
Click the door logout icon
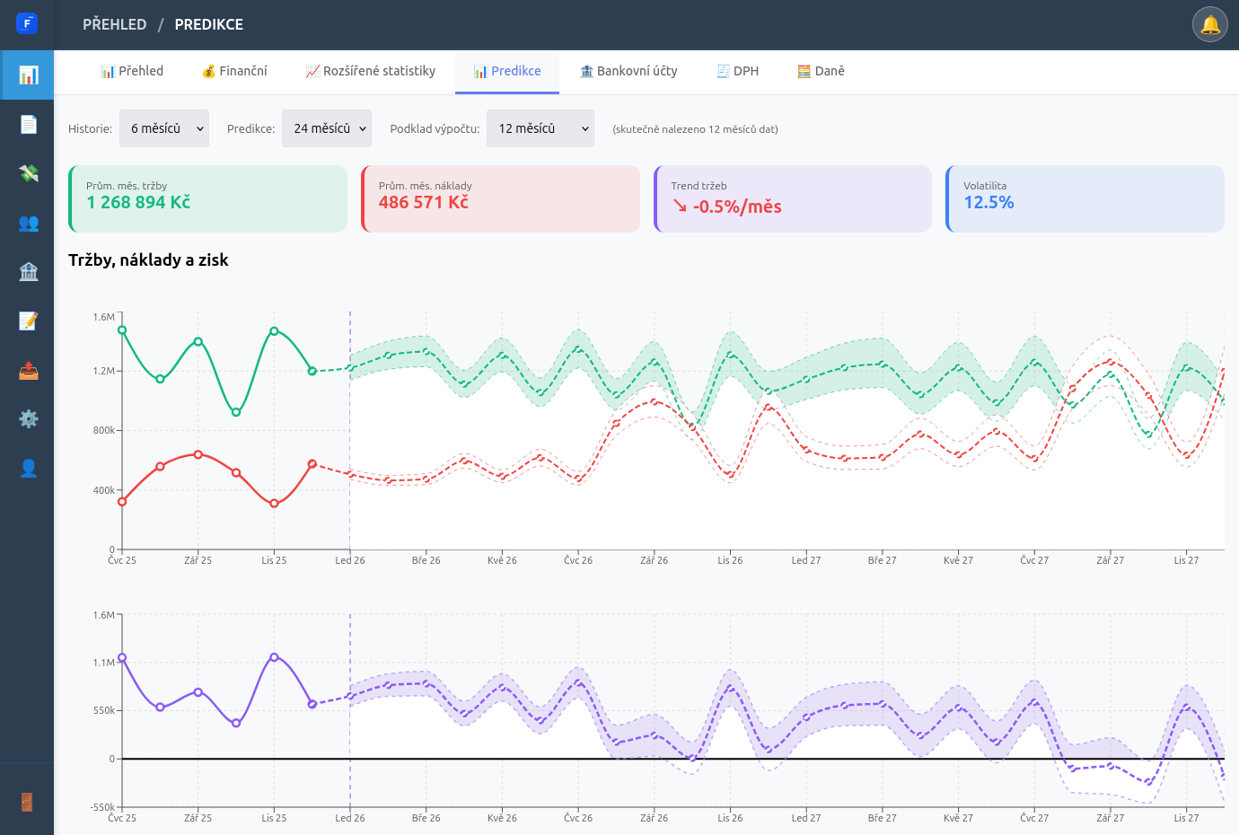[27, 802]
